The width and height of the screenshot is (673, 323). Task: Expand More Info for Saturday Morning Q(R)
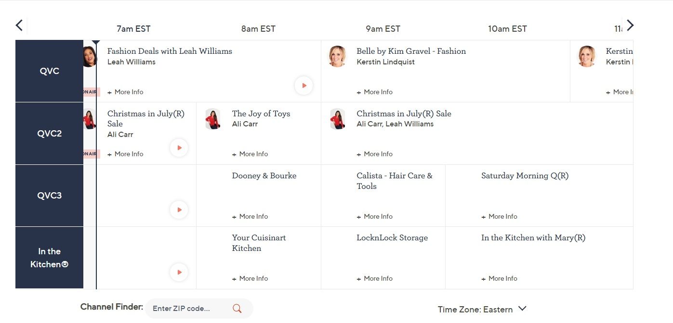coord(500,216)
